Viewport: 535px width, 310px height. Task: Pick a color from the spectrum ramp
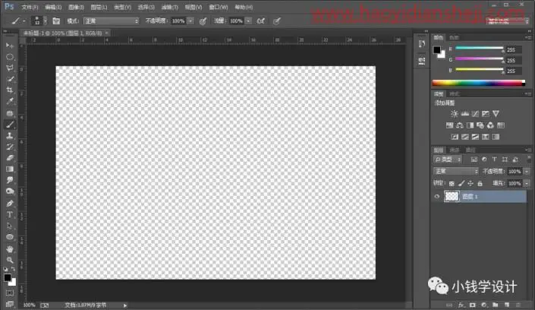[x=479, y=83]
